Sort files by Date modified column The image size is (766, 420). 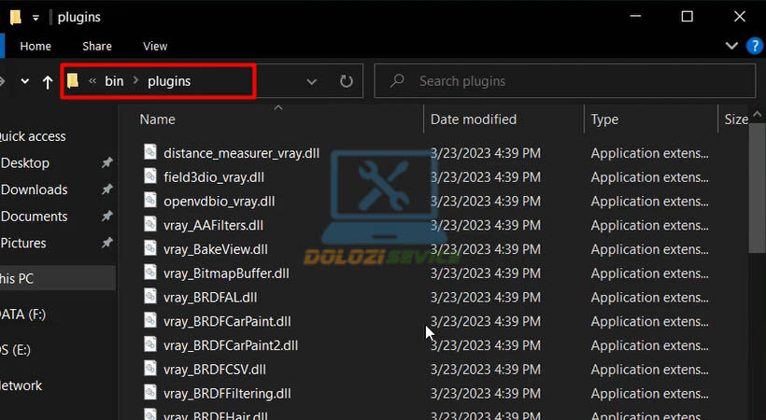coord(473,119)
